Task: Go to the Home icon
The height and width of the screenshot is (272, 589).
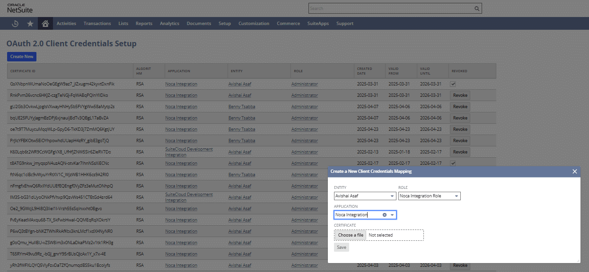Action: tap(45, 24)
